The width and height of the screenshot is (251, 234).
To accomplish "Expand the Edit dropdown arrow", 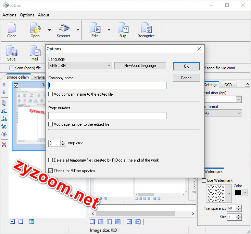I will tap(109, 30).
